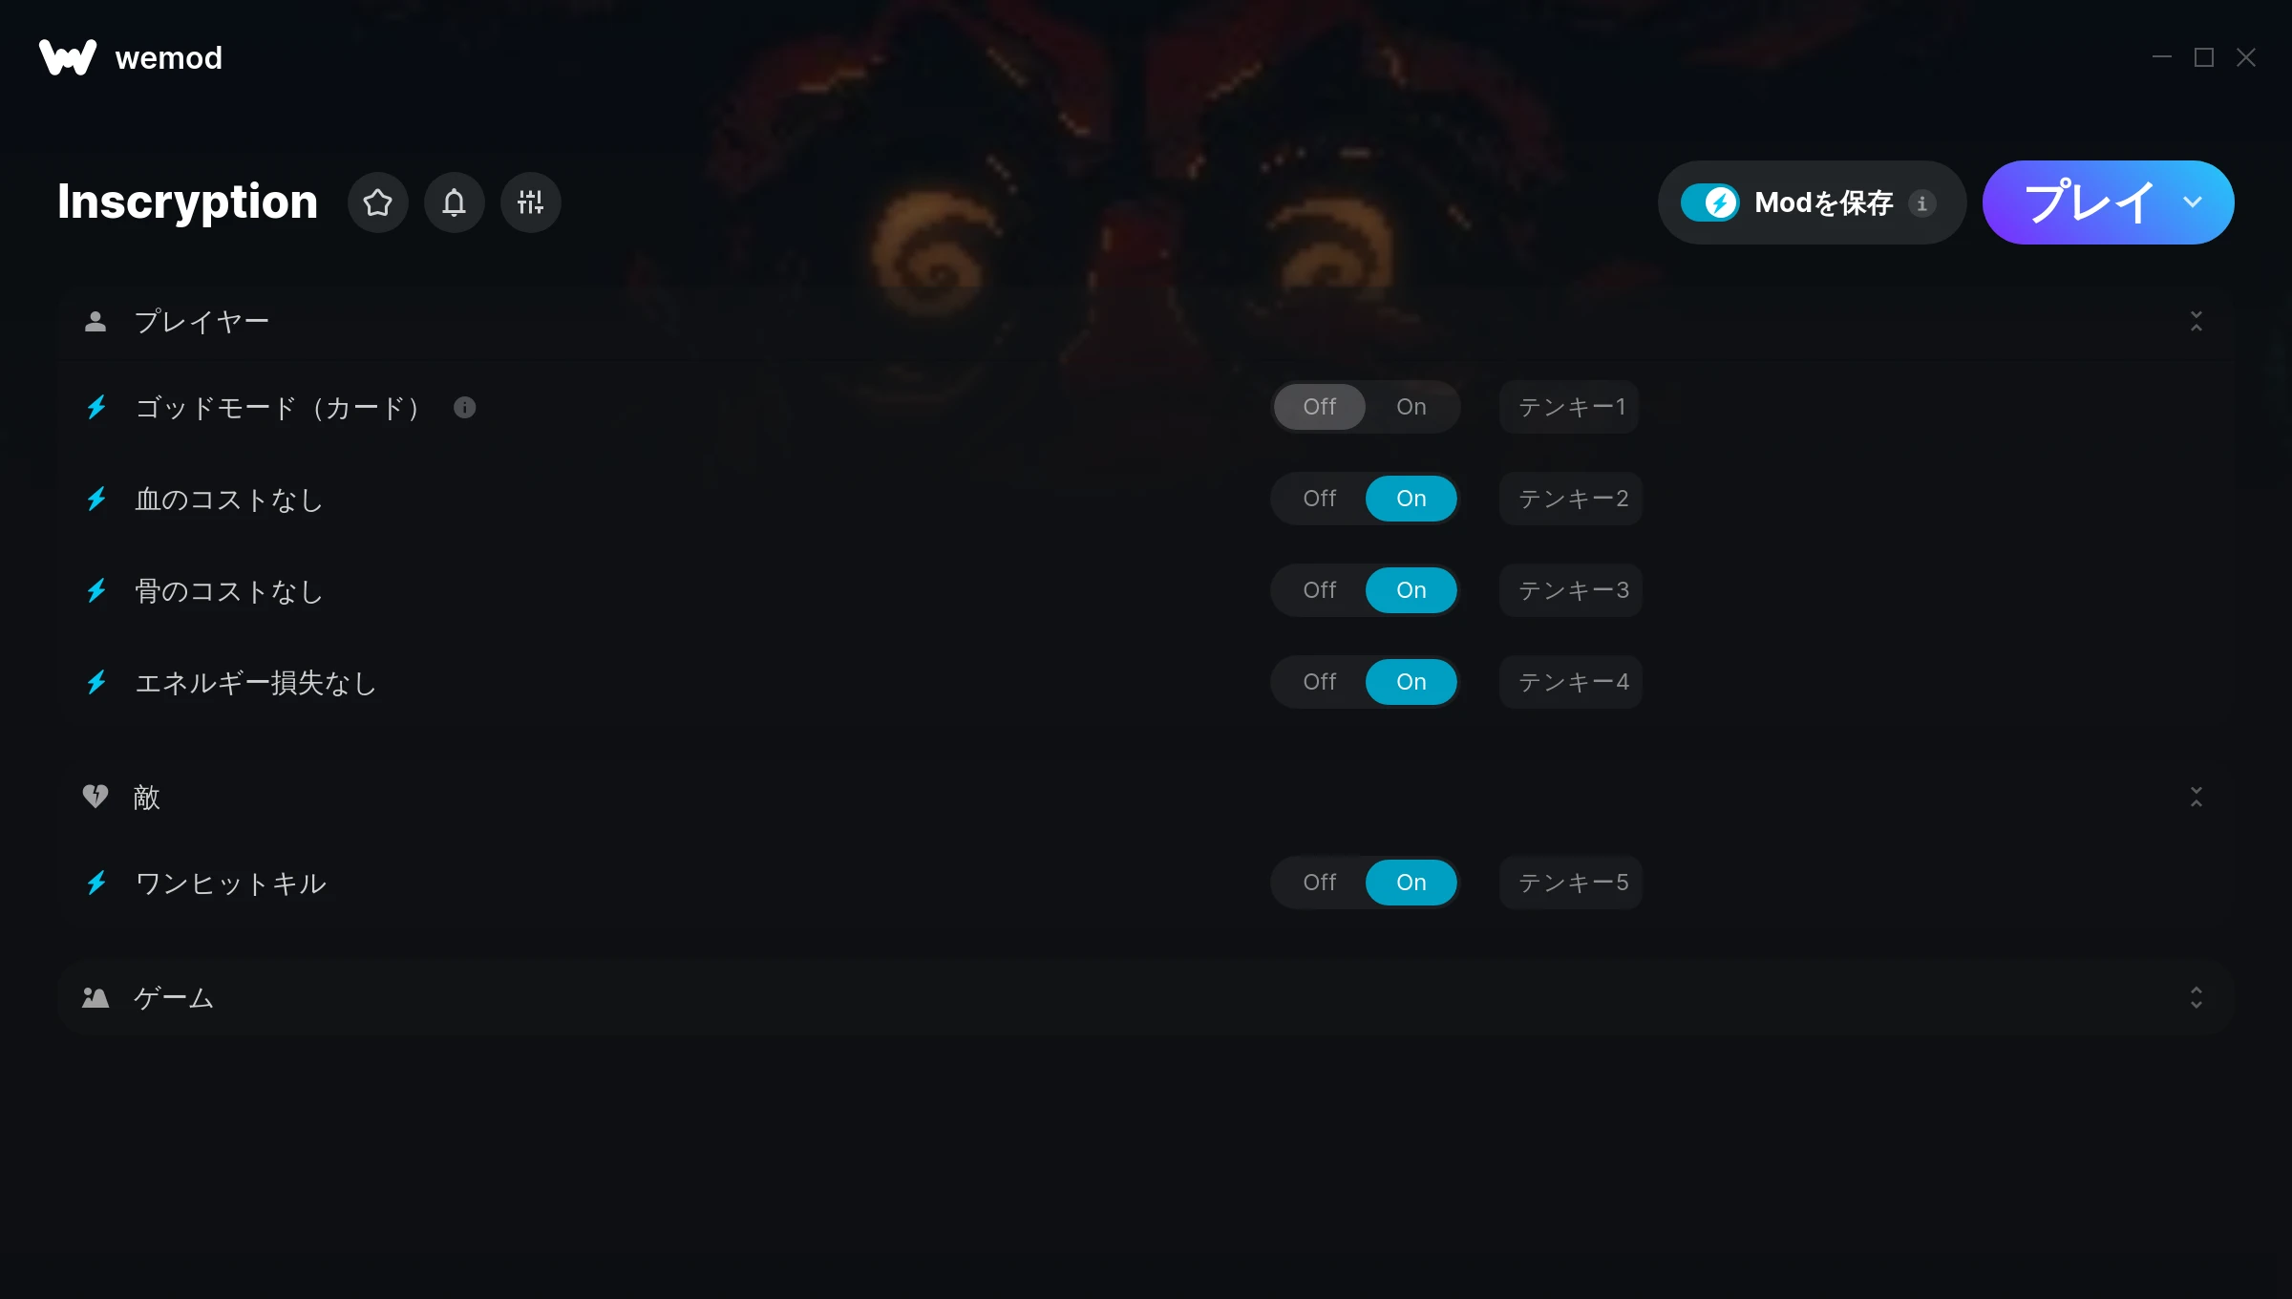Turn off エネルギー損失なし cheat

(1319, 682)
